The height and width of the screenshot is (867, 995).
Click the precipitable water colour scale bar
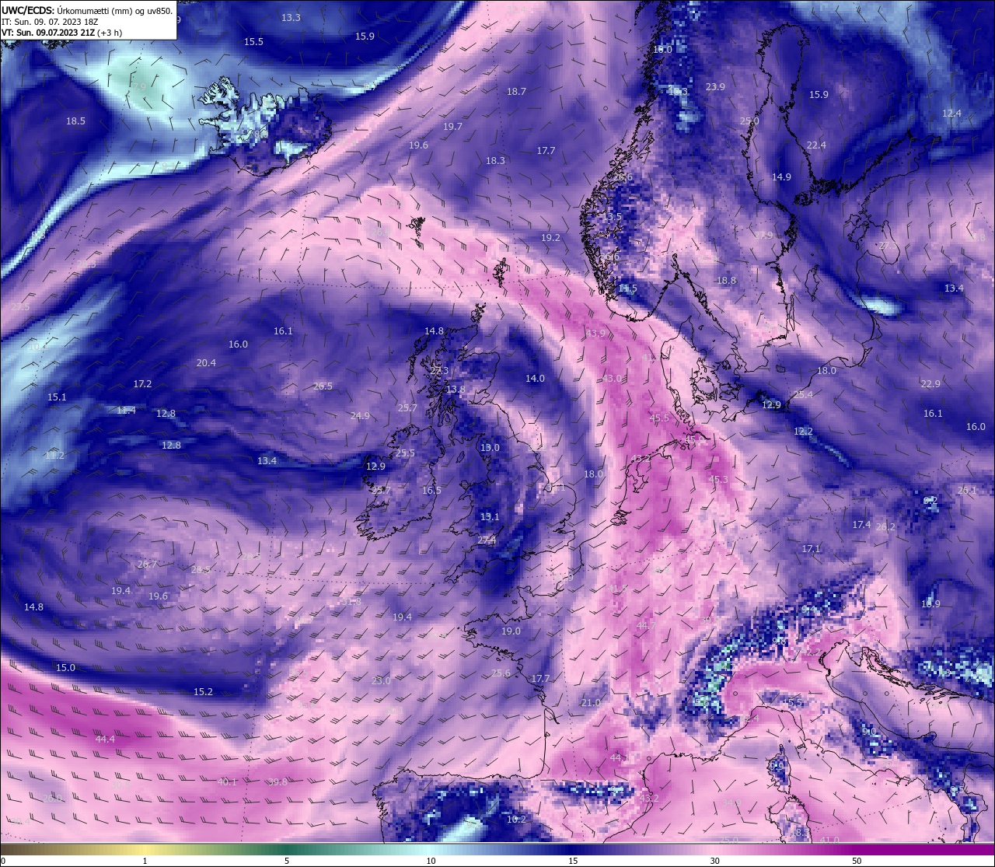tap(497, 850)
